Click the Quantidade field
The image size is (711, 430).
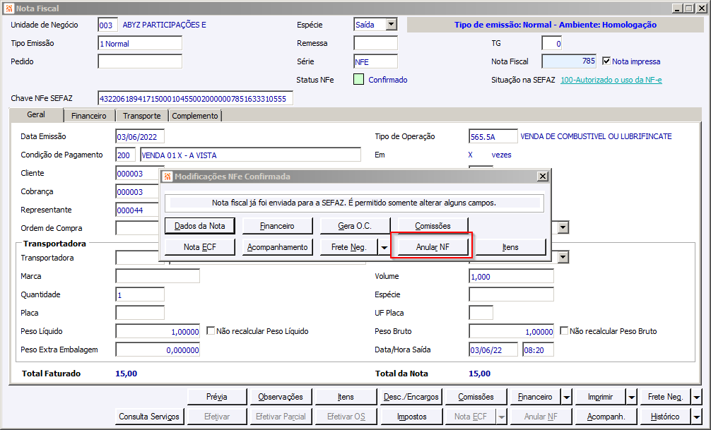click(x=140, y=294)
